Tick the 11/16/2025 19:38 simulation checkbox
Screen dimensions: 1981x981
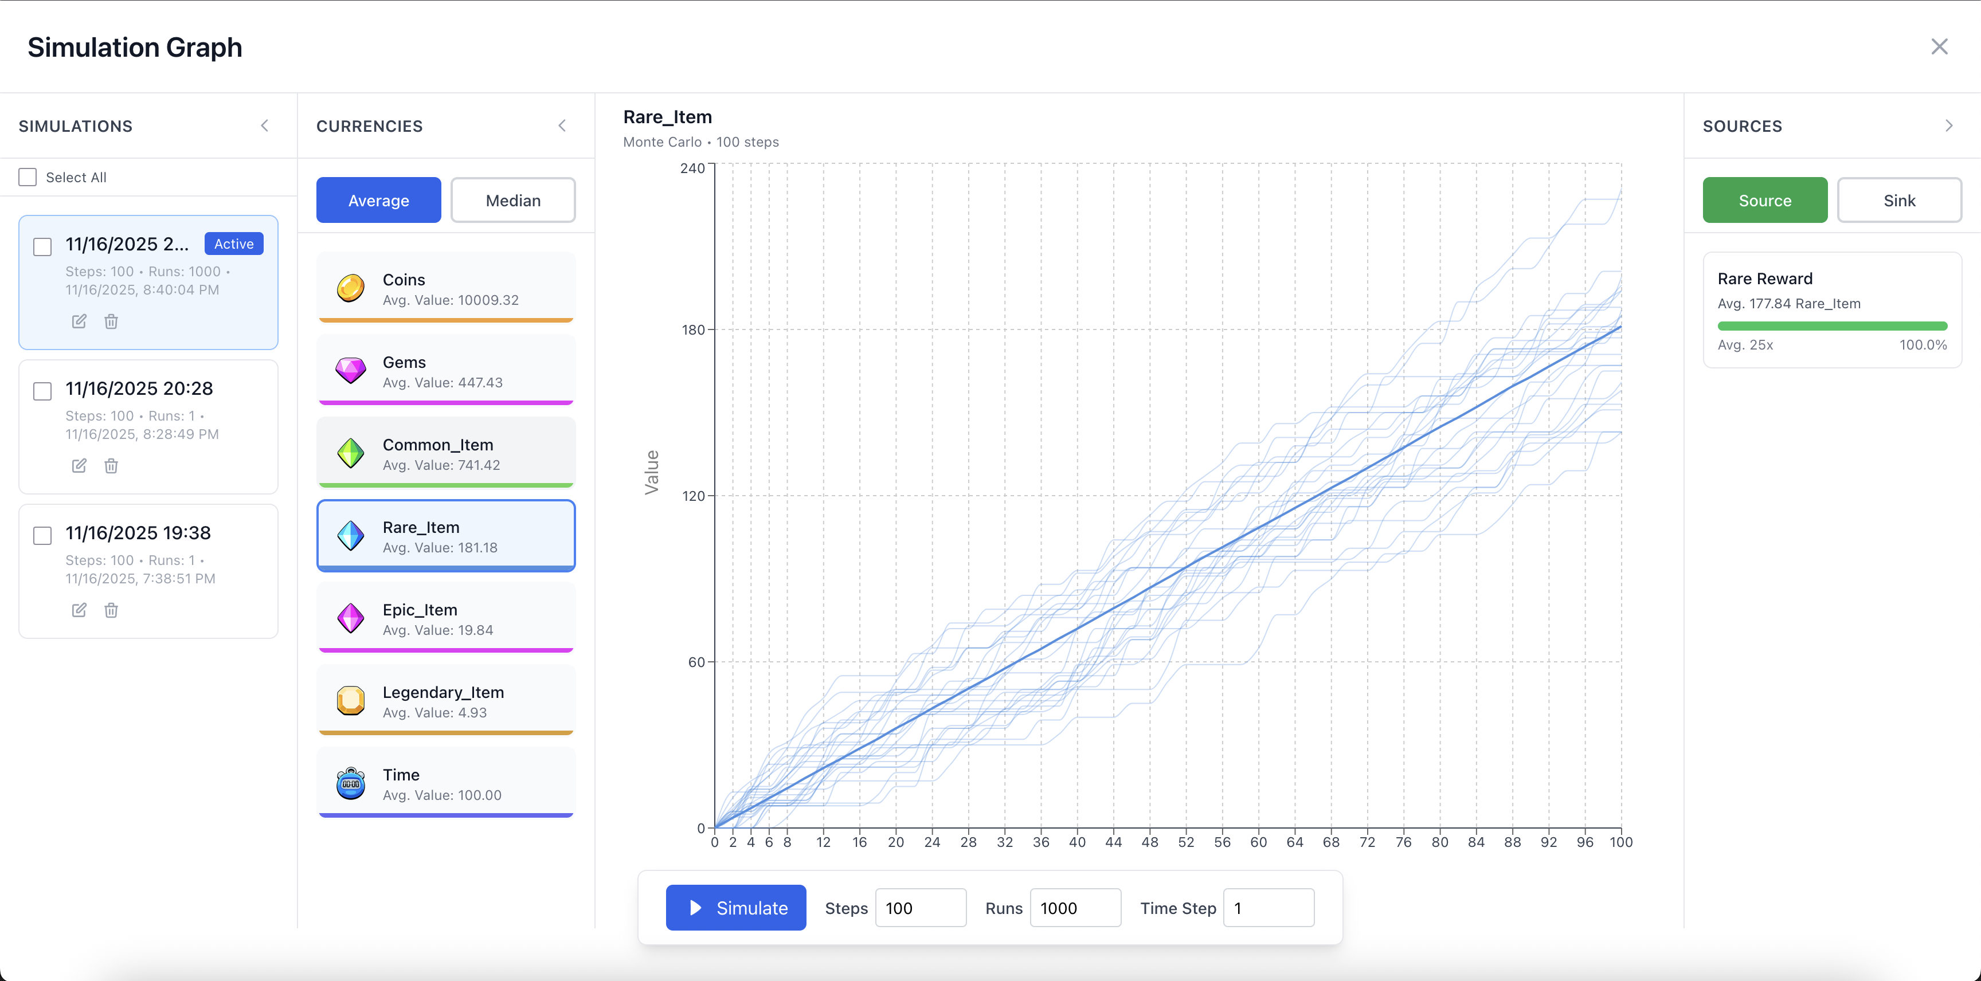(43, 536)
